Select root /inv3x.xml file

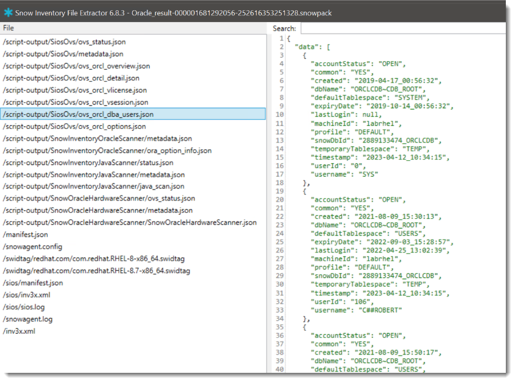19,331
